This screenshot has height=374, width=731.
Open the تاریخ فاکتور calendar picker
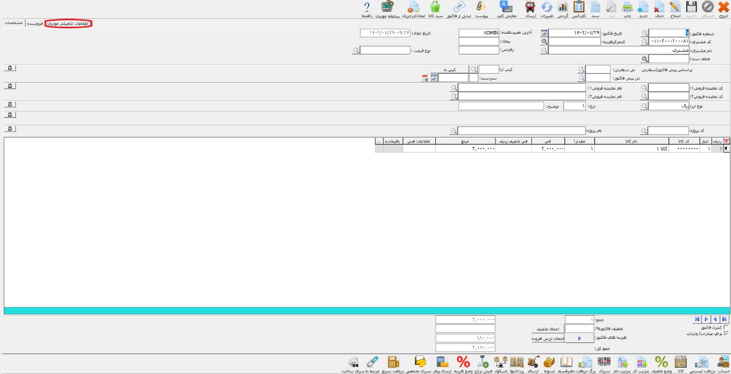(x=544, y=33)
